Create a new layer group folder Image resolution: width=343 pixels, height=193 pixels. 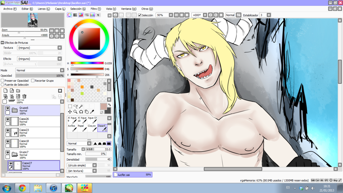(18, 91)
